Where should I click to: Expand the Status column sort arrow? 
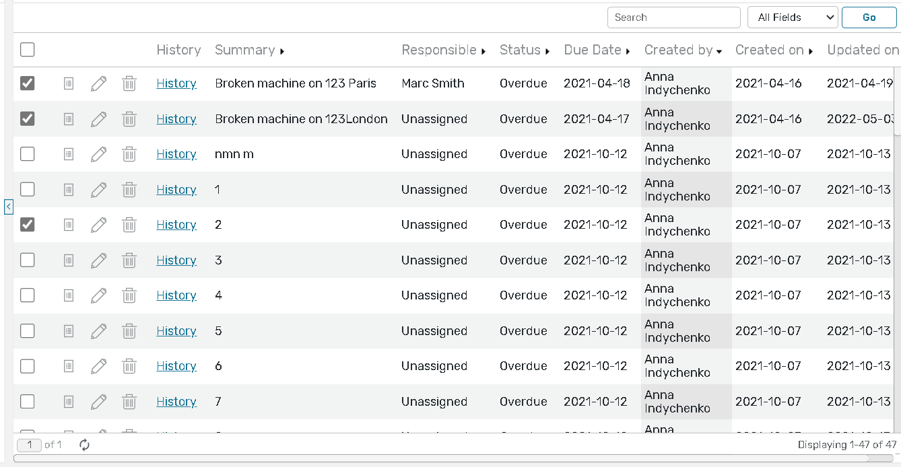547,51
